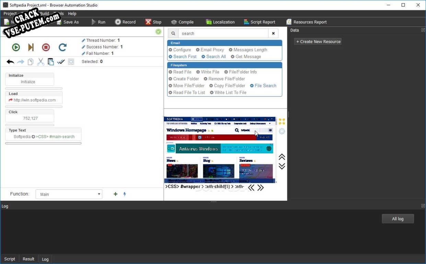Click the blue lightning bolt icon

coord(125,194)
